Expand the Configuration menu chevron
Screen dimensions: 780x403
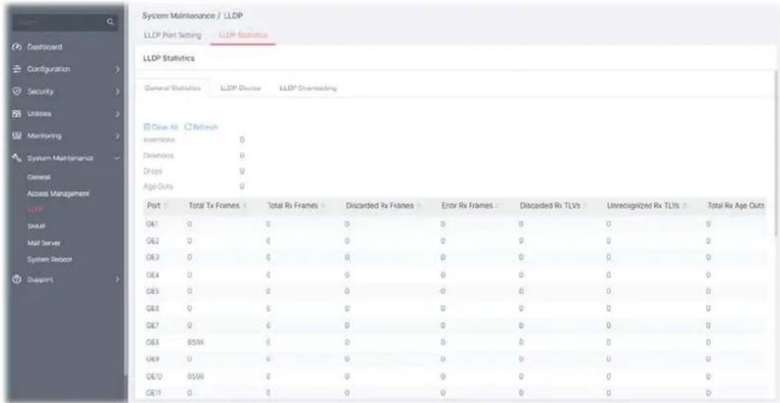coord(117,69)
